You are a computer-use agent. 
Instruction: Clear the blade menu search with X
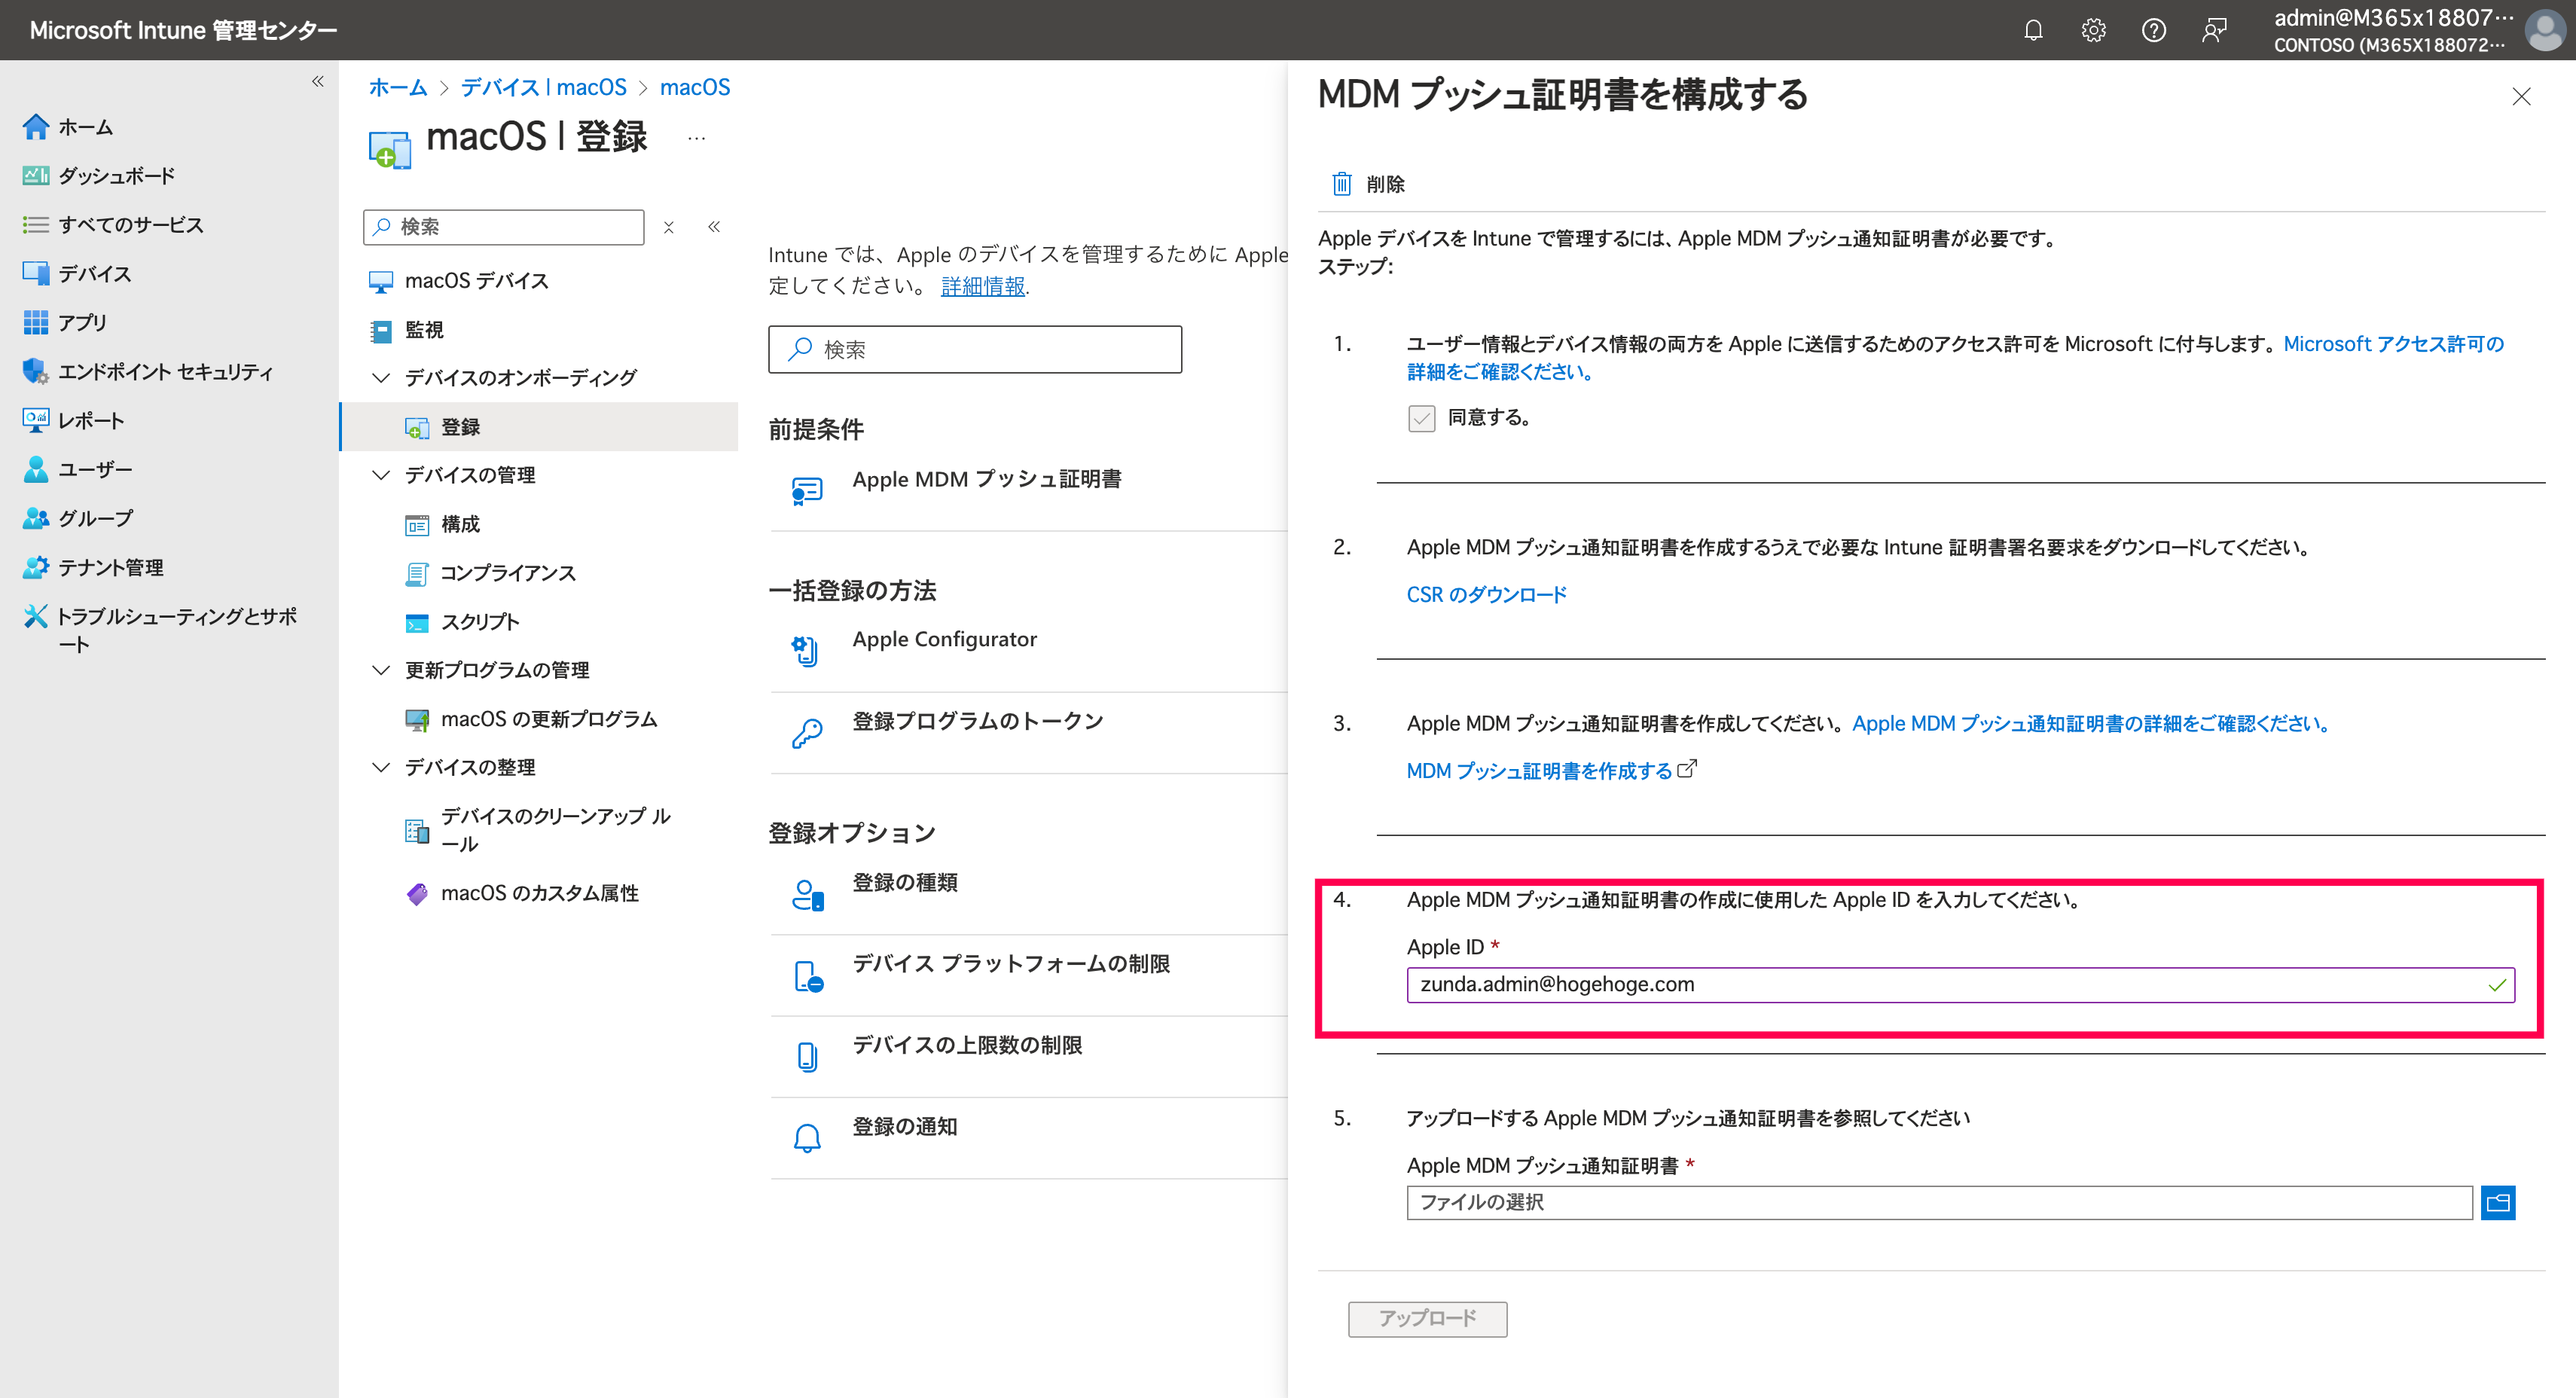pyautogui.click(x=669, y=227)
